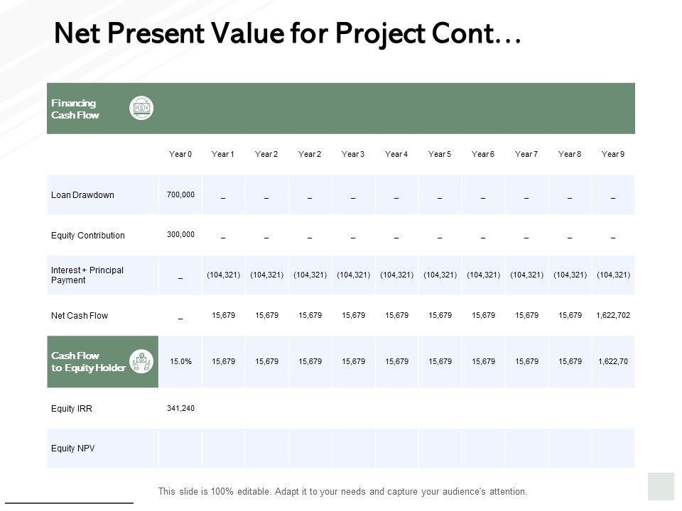The width and height of the screenshot is (682, 511).
Task: Click the gray square in bottom-right corner
Action: point(661,486)
